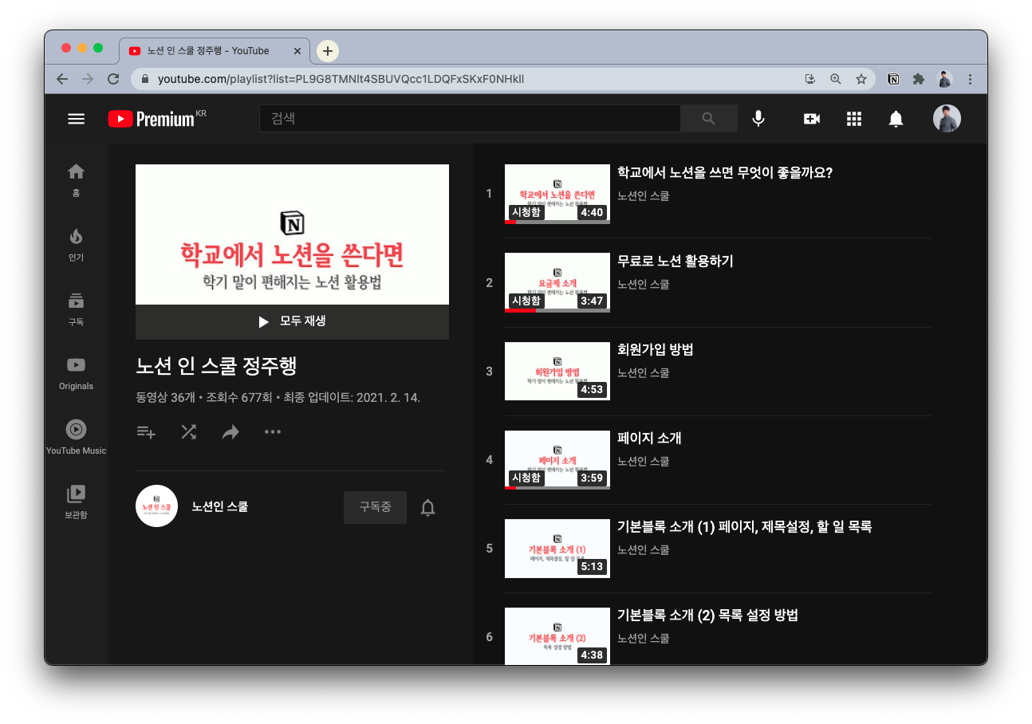Click the search magnifier button
This screenshot has height=724, width=1032.
(x=709, y=119)
